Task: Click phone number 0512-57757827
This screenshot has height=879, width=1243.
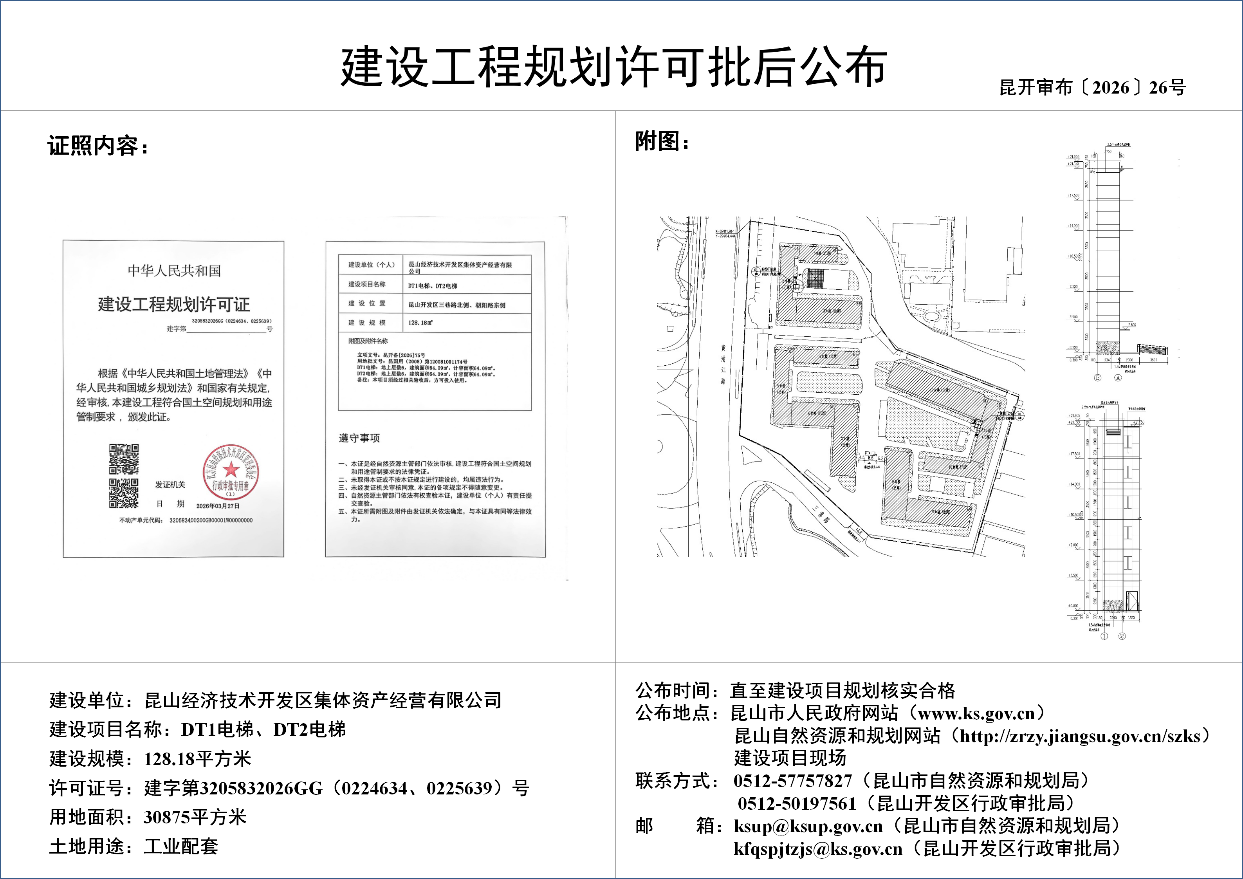Action: point(792,781)
